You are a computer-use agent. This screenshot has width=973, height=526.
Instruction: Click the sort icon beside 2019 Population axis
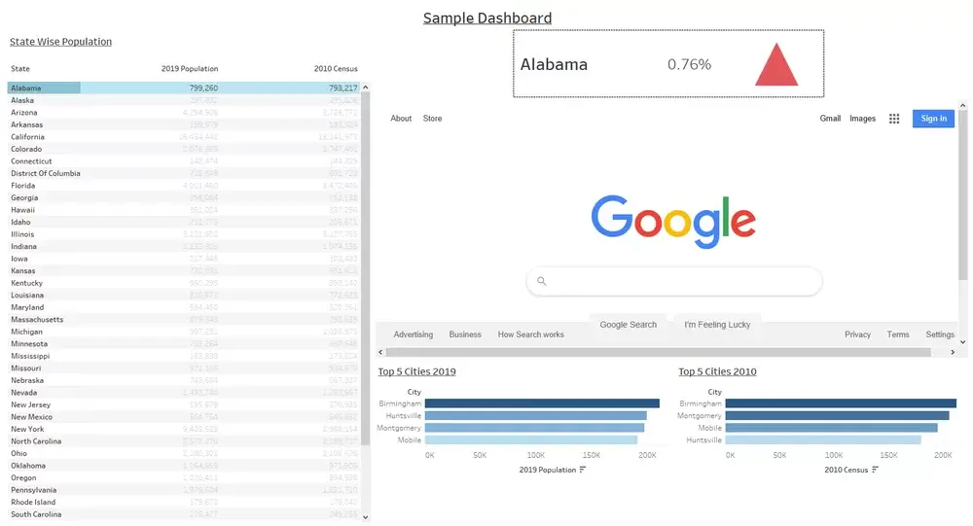[x=582, y=470]
